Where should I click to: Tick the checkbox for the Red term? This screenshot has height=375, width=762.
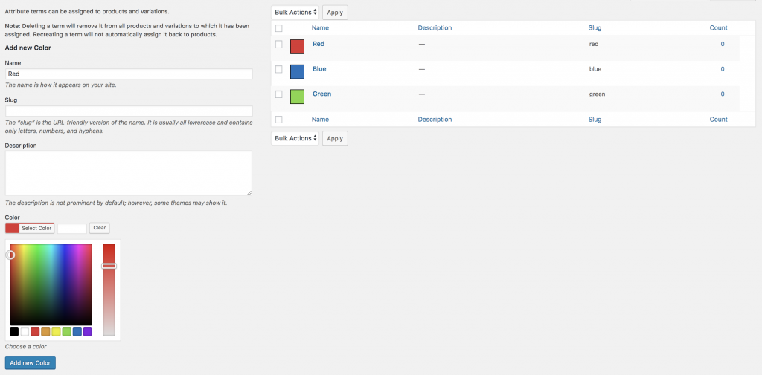point(278,45)
